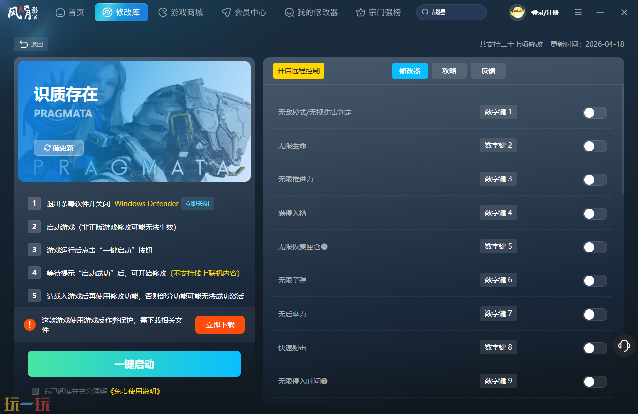This screenshot has width=638, height=414.
Task: Click the 共支持二十七项修改 text
Action: coord(511,44)
